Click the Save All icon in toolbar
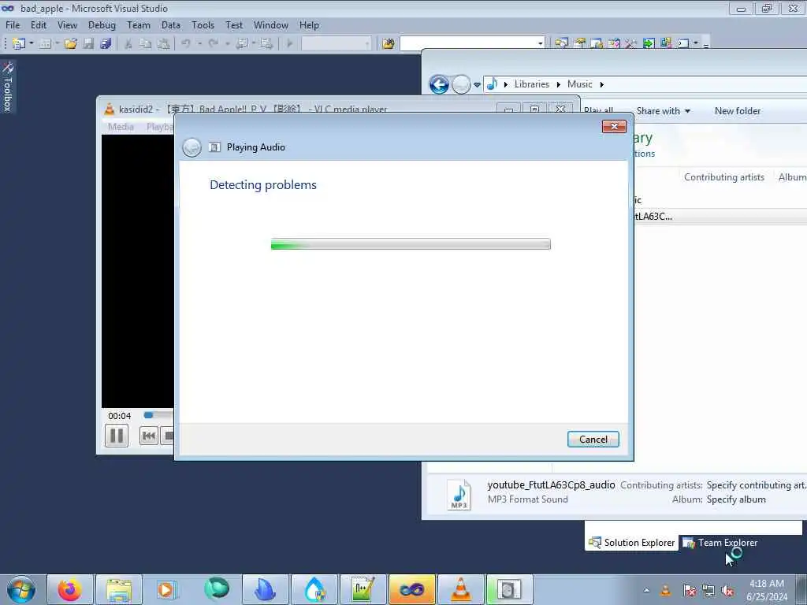This screenshot has height=605, width=807. [x=106, y=44]
